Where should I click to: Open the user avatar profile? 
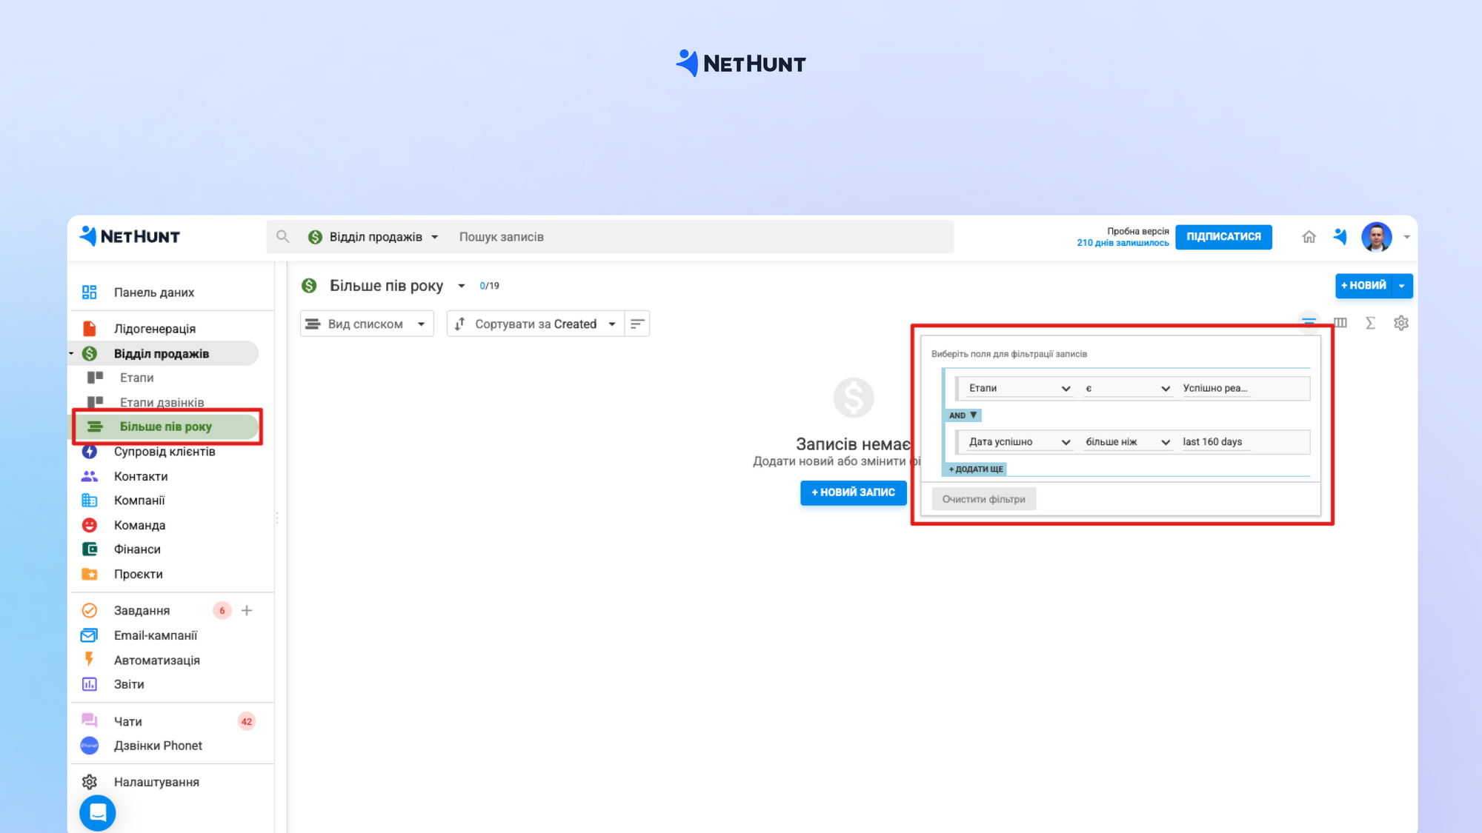pyautogui.click(x=1377, y=237)
